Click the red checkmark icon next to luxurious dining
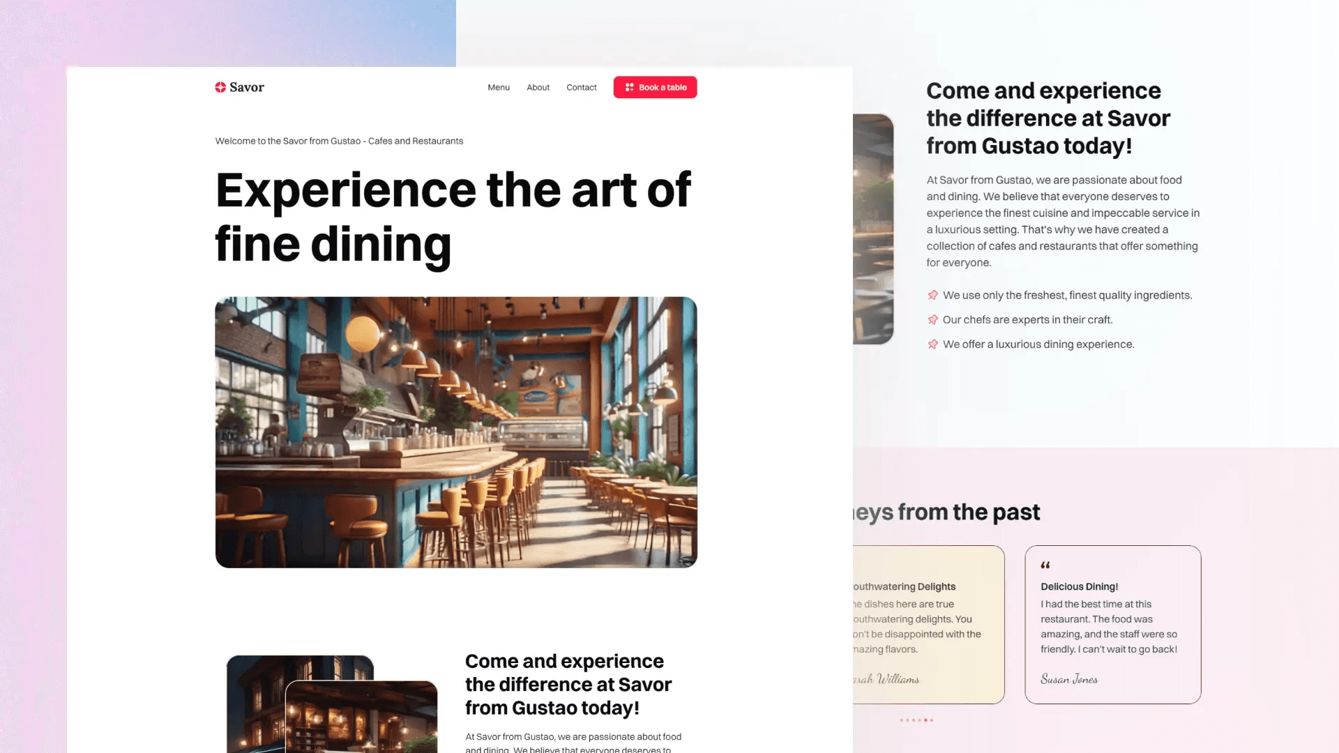The image size is (1339, 753). [x=932, y=344]
